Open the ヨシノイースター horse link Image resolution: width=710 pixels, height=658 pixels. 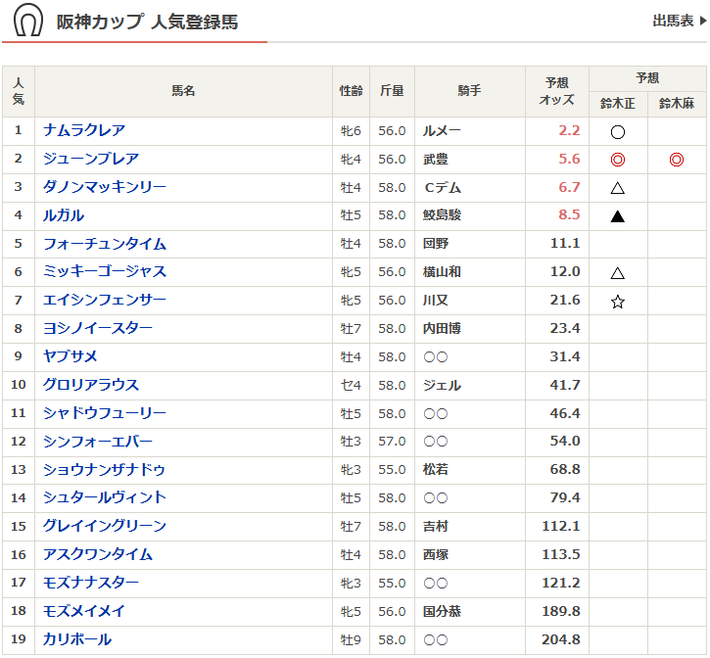click(98, 328)
